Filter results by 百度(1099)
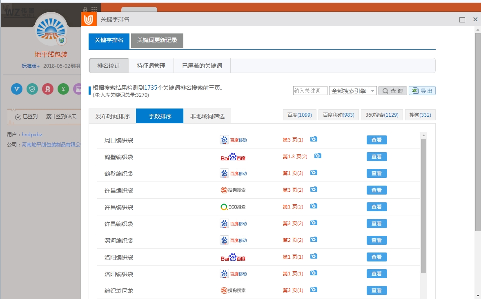481x299 pixels. tap(299, 115)
